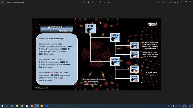The image size is (193, 108).
Task: Open volume control speaker icon
Action: 176,106
